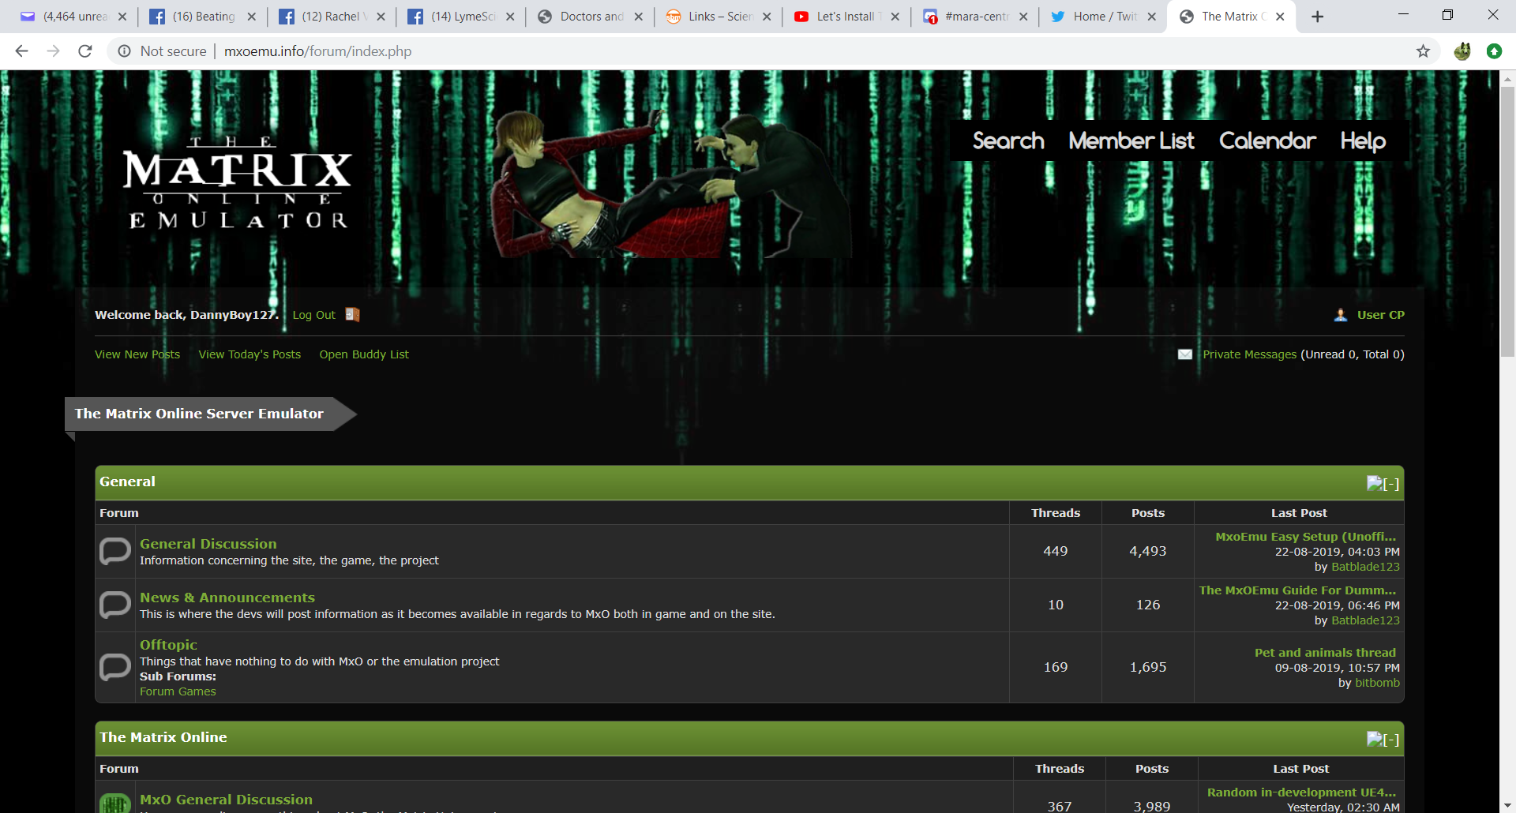Click the User CP person icon
This screenshot has width=1516, height=813.
click(1340, 315)
